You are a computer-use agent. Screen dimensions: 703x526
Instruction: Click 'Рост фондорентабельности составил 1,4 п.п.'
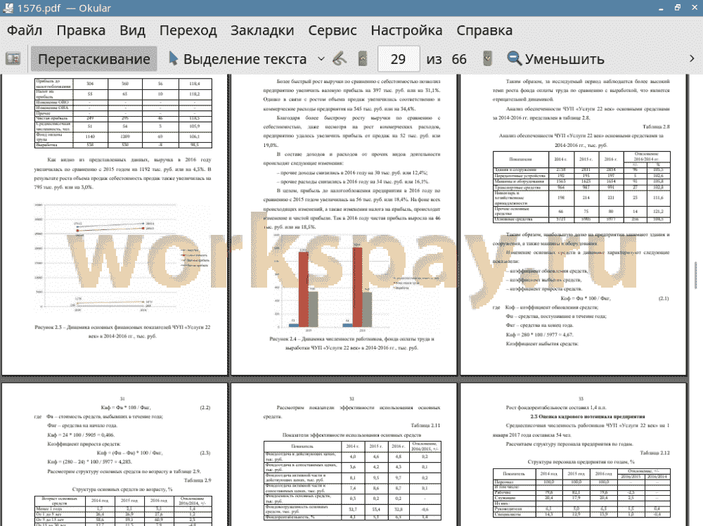[x=556, y=408]
